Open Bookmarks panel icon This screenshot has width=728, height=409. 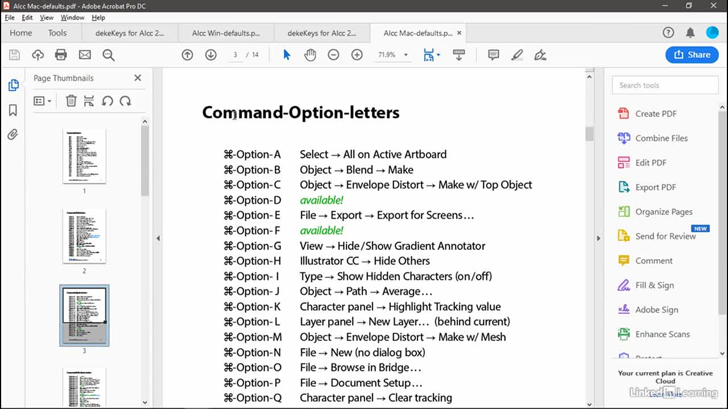13,110
